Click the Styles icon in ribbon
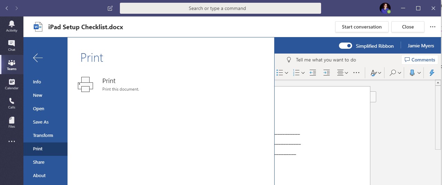Screen dimensions: 442x185 [374, 73]
